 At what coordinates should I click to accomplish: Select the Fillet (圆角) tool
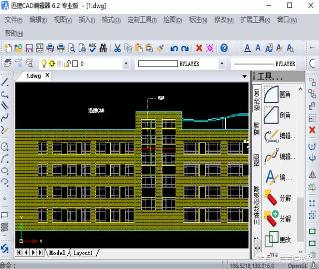pyautogui.click(x=279, y=94)
